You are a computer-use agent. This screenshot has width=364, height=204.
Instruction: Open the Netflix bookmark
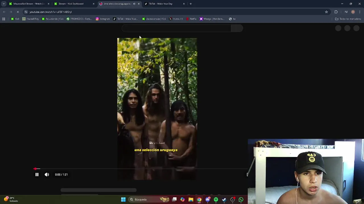[x=191, y=19]
